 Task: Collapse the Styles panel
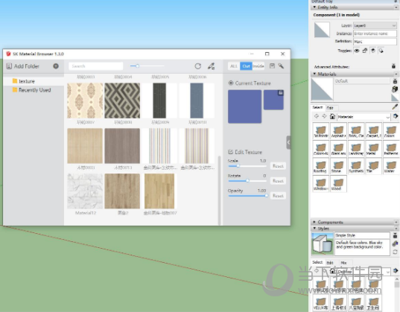click(314, 228)
